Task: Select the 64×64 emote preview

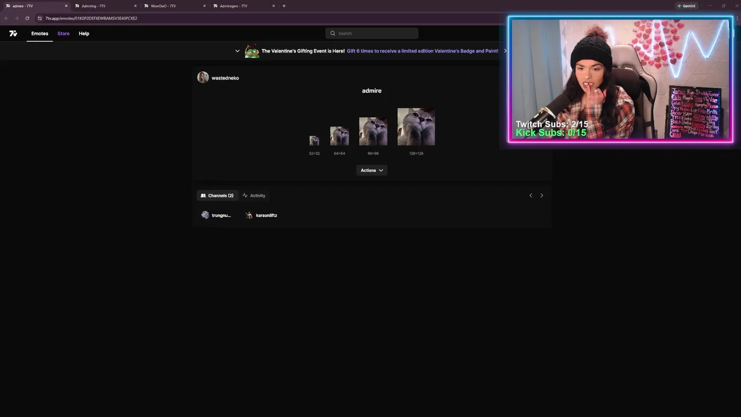Action: click(339, 136)
